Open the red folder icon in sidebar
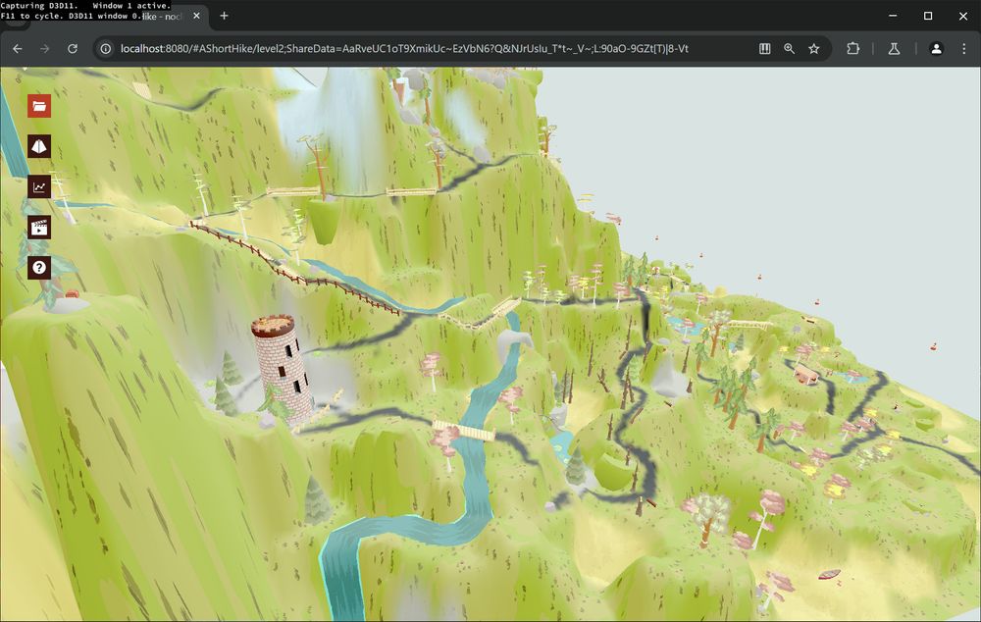 pos(39,106)
